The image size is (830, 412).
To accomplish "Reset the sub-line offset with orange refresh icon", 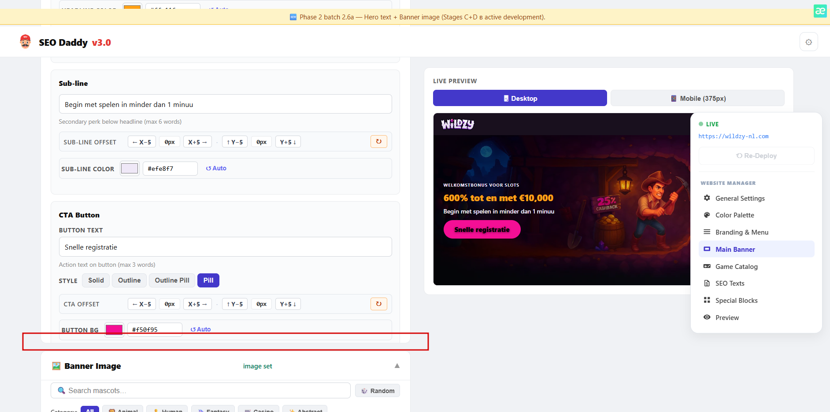I will [379, 142].
